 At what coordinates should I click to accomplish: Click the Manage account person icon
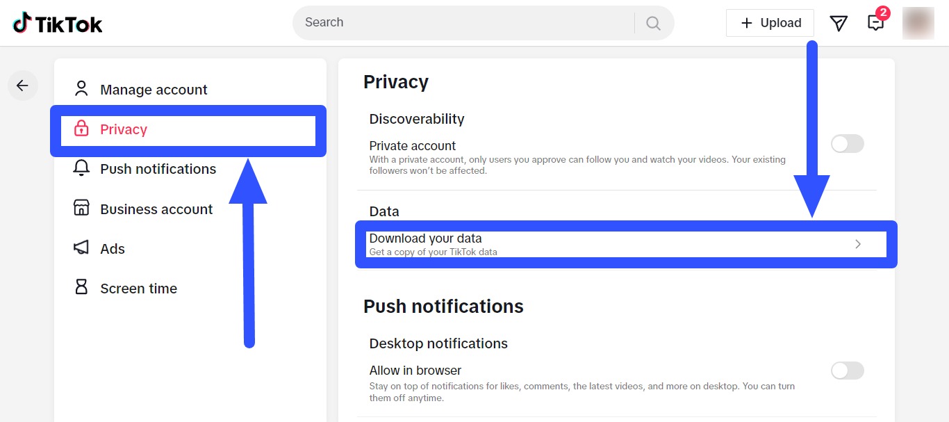(x=81, y=89)
